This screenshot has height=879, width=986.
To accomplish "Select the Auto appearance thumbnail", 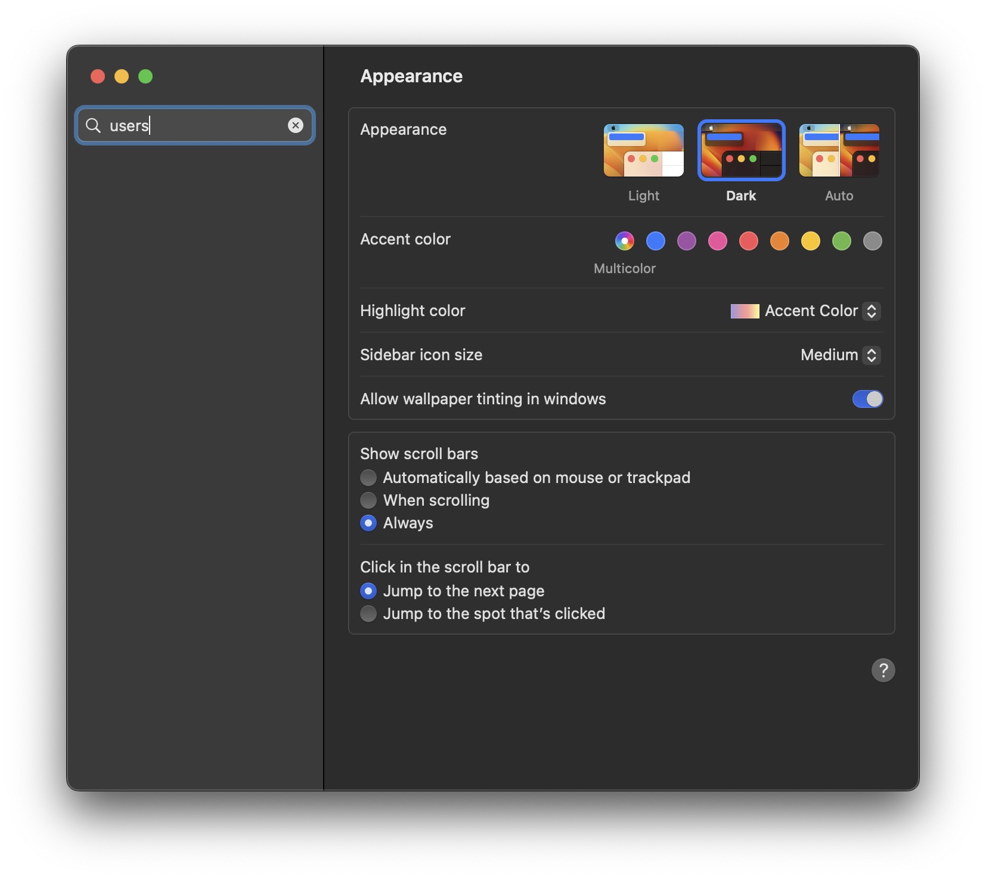I will (x=839, y=150).
